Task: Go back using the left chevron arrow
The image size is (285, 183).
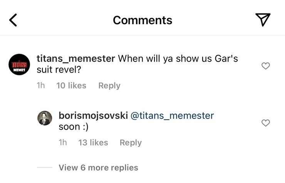Action: click(x=13, y=20)
